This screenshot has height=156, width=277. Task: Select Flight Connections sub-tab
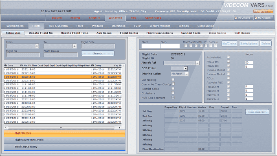point(160,33)
